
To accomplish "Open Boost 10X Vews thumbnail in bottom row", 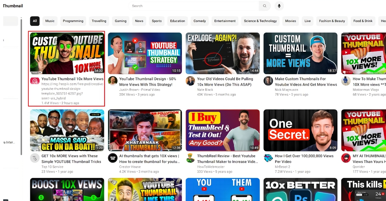I will (x=67, y=189).
